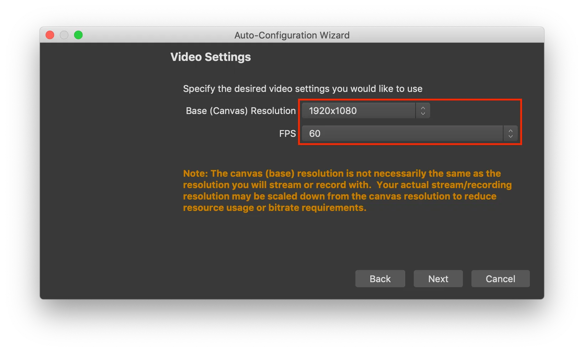Click the yellow minimize traffic light
This screenshot has width=584, height=352.
click(x=64, y=35)
